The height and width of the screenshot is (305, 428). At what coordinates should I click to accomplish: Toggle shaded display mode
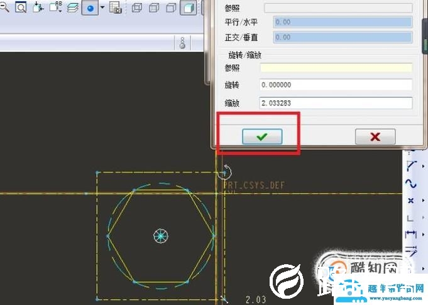tap(189, 8)
